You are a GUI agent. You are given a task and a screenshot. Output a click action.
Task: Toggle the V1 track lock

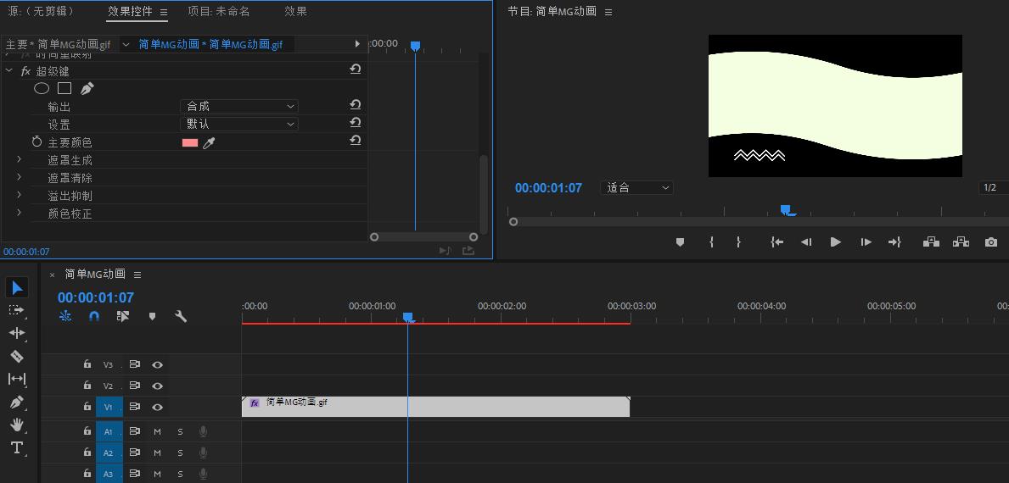(87, 407)
